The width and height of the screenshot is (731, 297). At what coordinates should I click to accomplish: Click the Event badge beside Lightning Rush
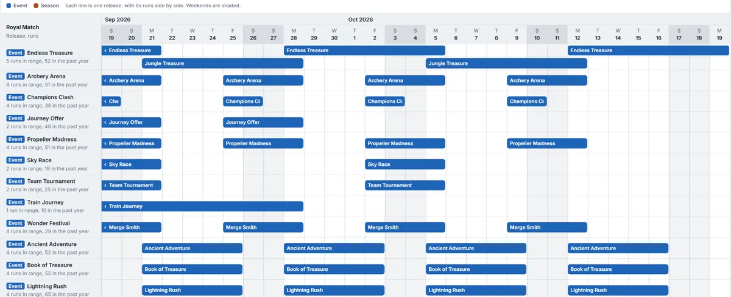pyautogui.click(x=15, y=286)
